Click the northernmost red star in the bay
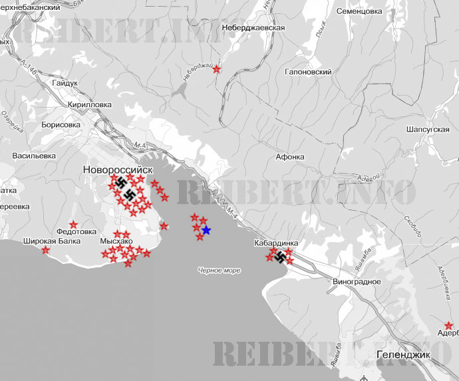Image resolution: width=459 pixels, height=381 pixels. pos(194,217)
